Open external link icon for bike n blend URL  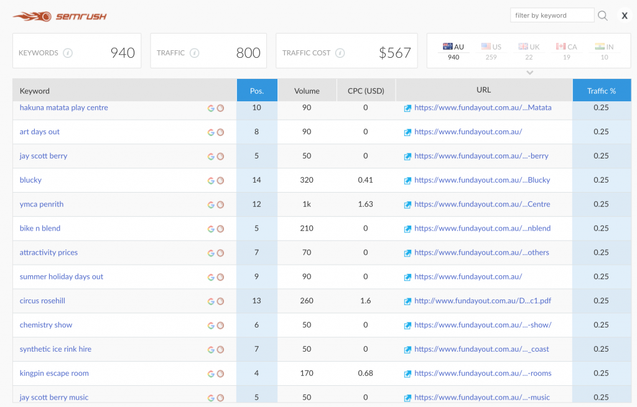(407, 229)
